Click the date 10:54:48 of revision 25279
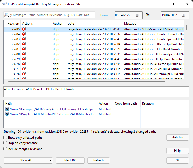193x168 pixels. [94, 59]
